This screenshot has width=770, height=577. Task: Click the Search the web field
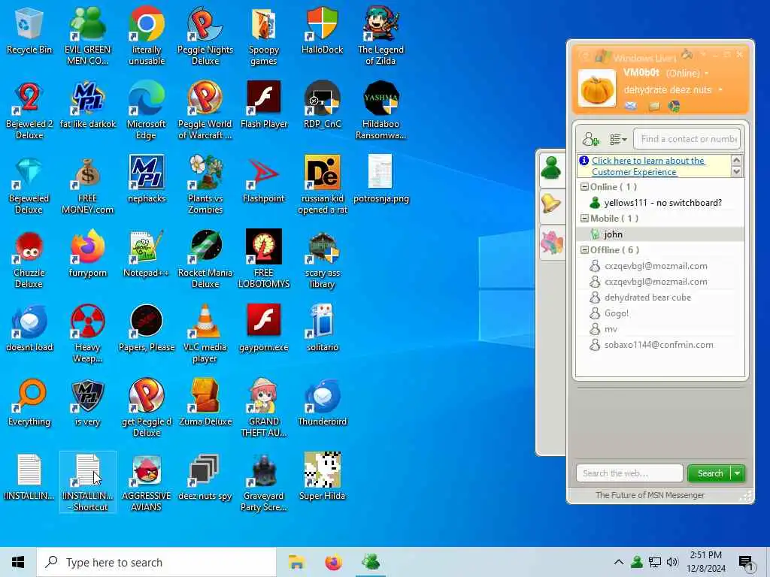tap(629, 473)
